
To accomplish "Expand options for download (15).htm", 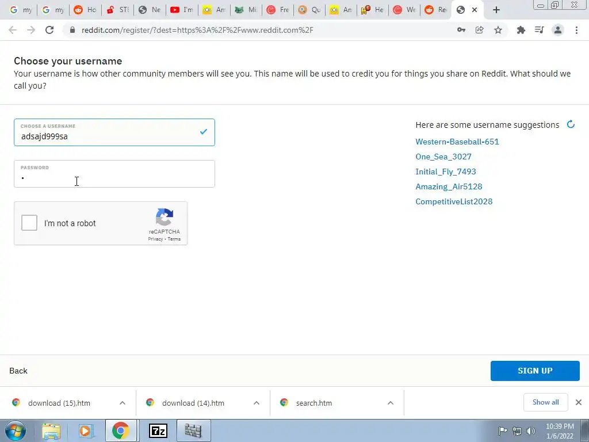I will (x=123, y=403).
